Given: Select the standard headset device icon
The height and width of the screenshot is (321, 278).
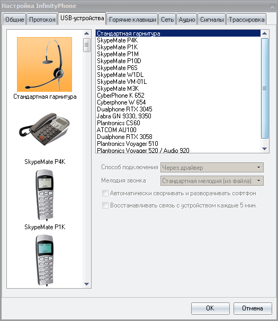Looking at the screenshot, I should click(44, 65).
